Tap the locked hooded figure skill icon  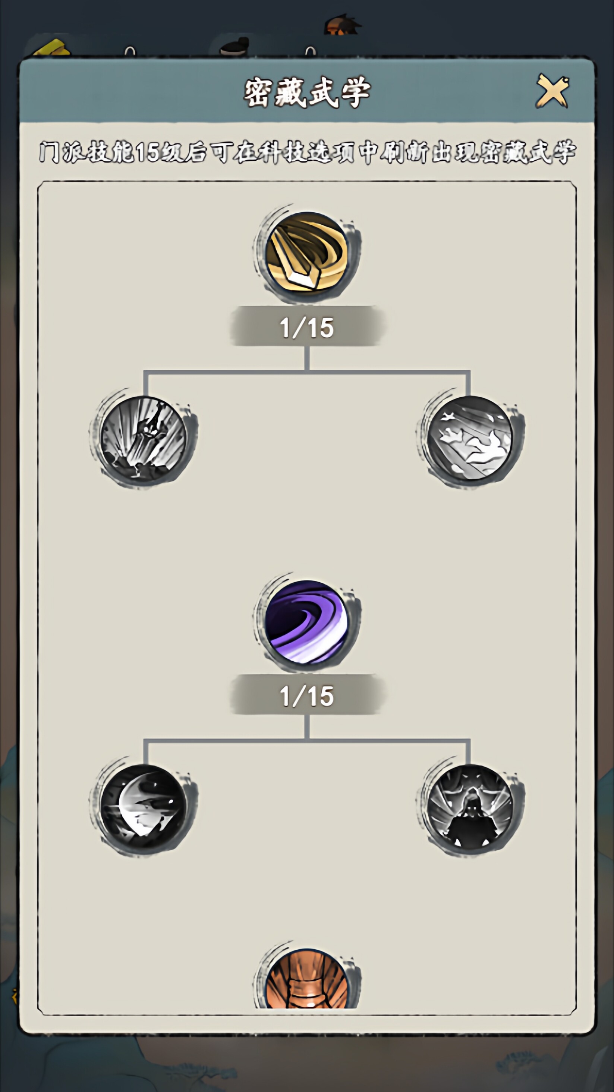tap(470, 807)
